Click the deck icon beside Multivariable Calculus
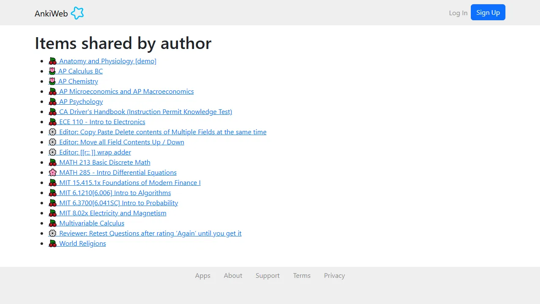Viewport: 540px width, 304px height. (52, 223)
